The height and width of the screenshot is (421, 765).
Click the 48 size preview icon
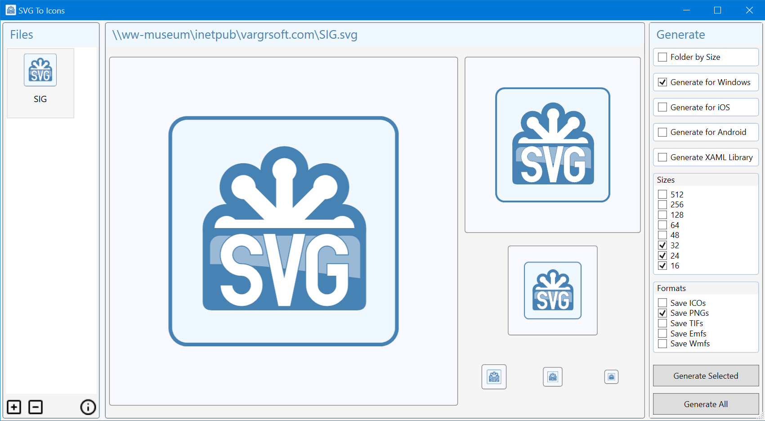[x=494, y=377]
